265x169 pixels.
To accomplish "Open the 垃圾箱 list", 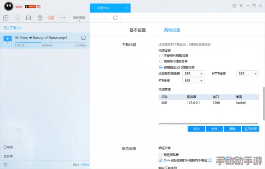I will (8, 156).
